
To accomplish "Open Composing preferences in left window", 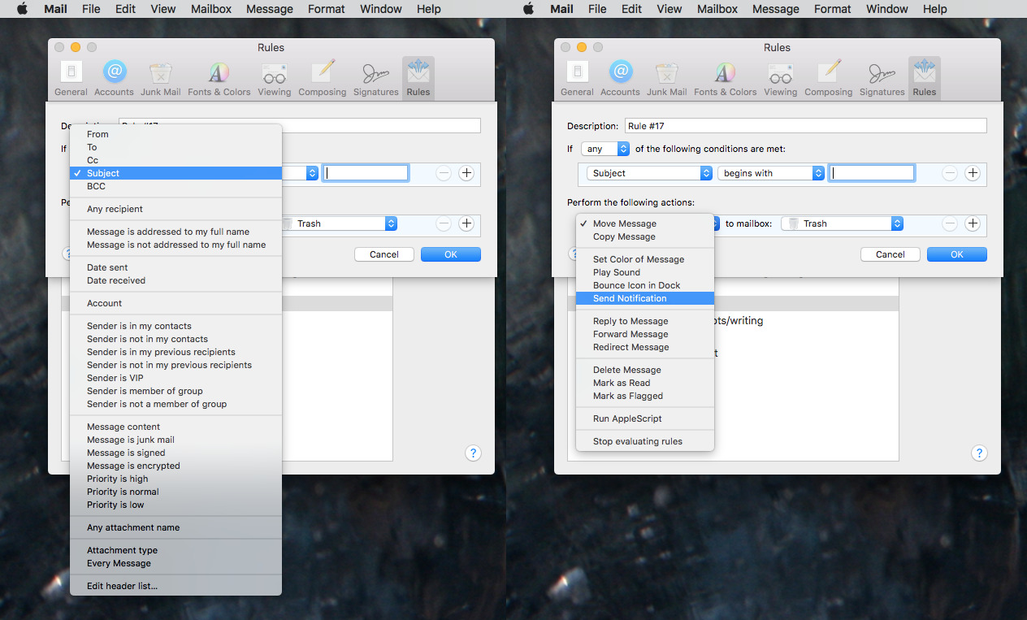I will click(322, 79).
